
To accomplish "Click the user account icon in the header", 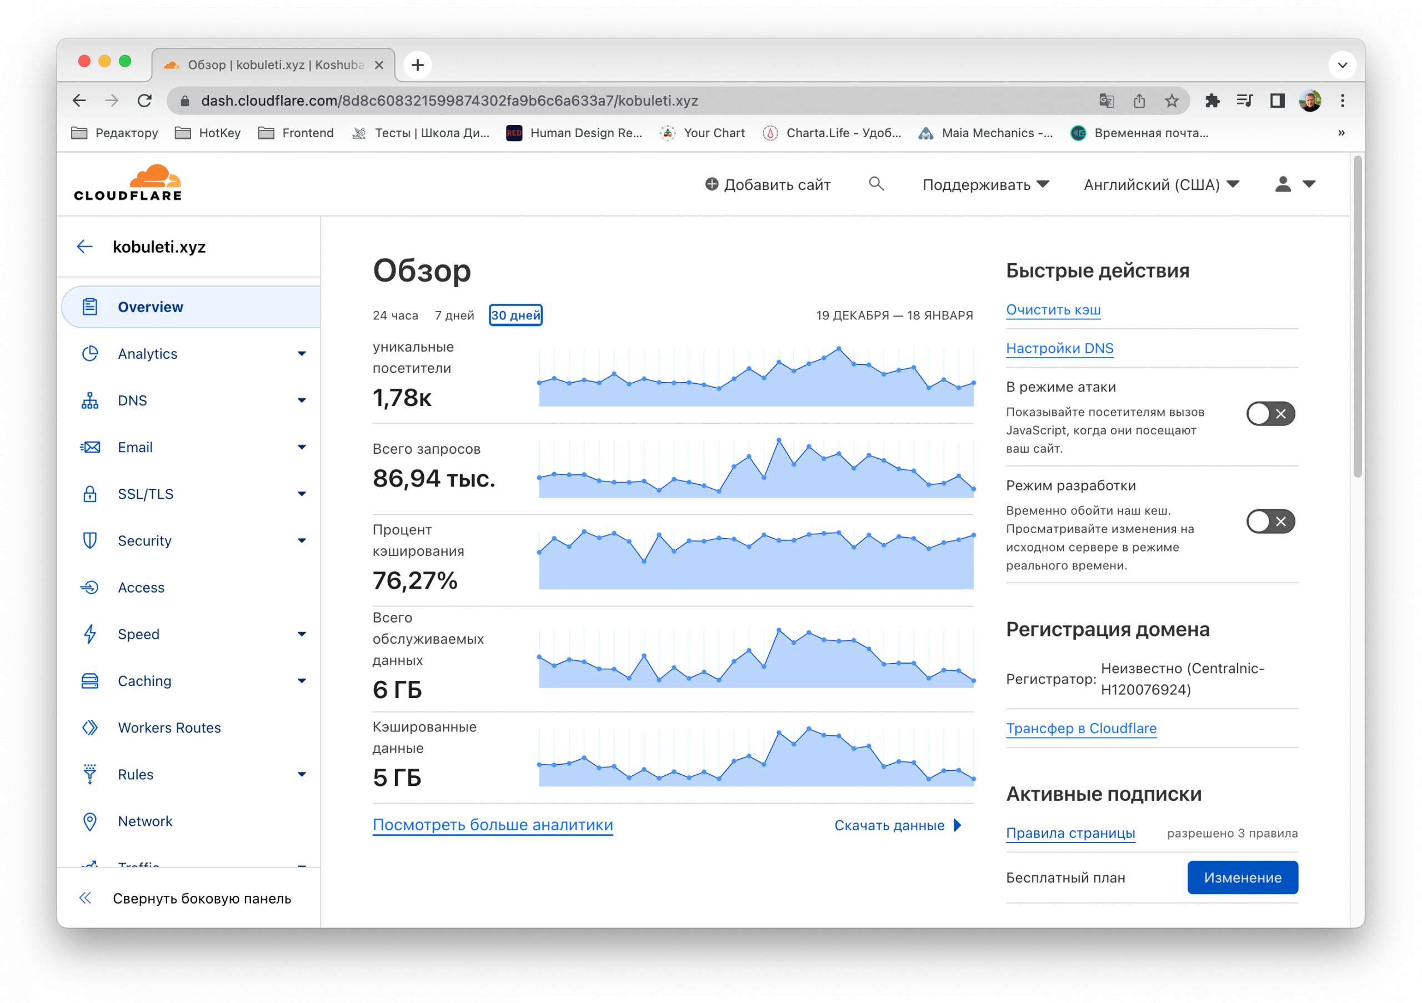I will (x=1283, y=184).
